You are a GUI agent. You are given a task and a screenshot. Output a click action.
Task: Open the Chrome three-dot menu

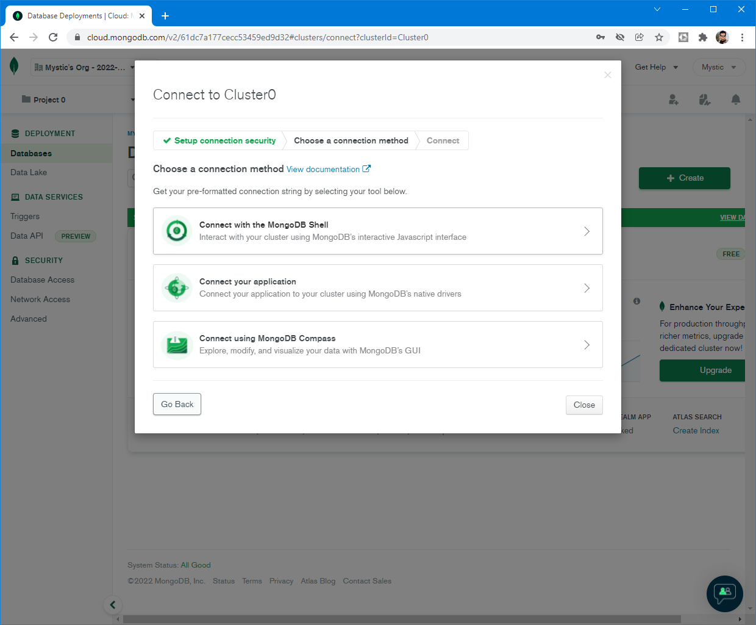742,37
